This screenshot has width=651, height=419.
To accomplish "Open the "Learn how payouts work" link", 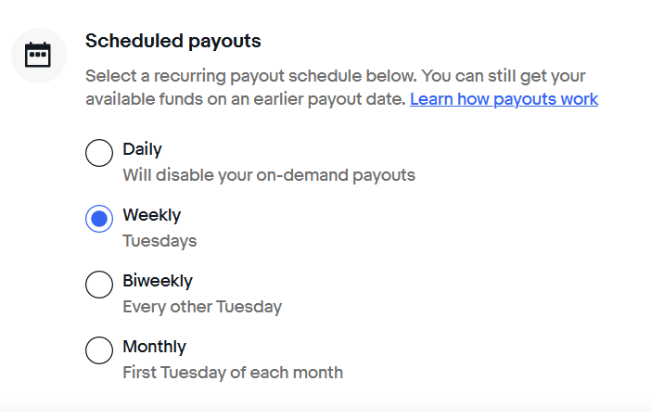I will (x=504, y=99).
